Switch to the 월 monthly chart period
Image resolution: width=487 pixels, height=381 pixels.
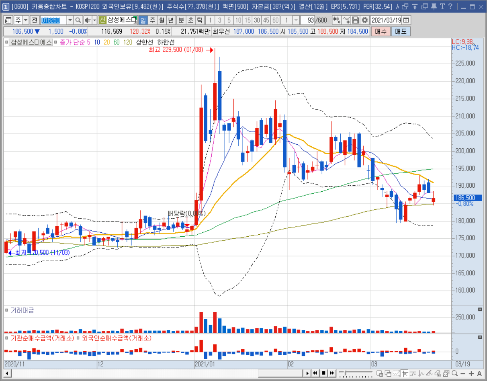162,20
